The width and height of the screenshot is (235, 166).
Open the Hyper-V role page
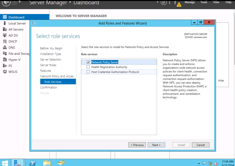click(x=14, y=59)
